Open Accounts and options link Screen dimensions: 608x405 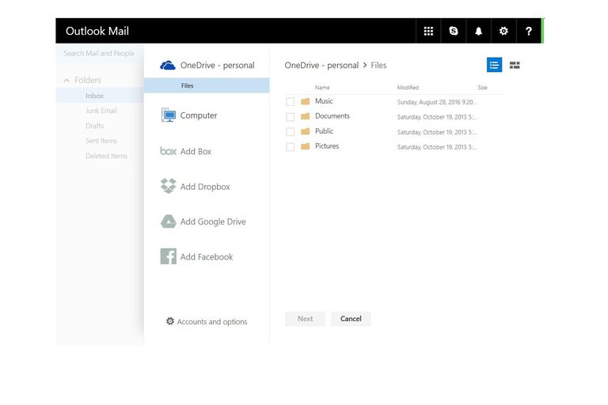pyautogui.click(x=212, y=322)
